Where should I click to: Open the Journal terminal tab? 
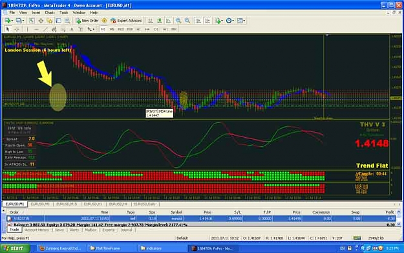click(x=126, y=230)
